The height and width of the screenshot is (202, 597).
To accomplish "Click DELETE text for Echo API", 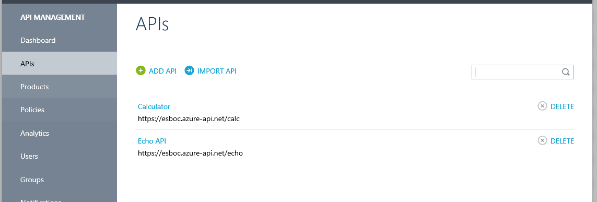I will coord(562,141).
